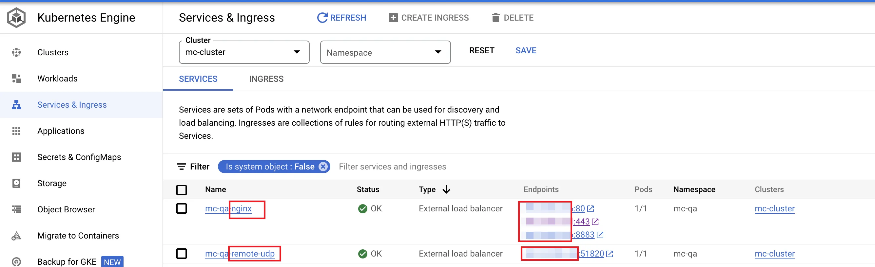875x267 pixels.
Task: Open the :443 endpoint link
Action: (581, 222)
